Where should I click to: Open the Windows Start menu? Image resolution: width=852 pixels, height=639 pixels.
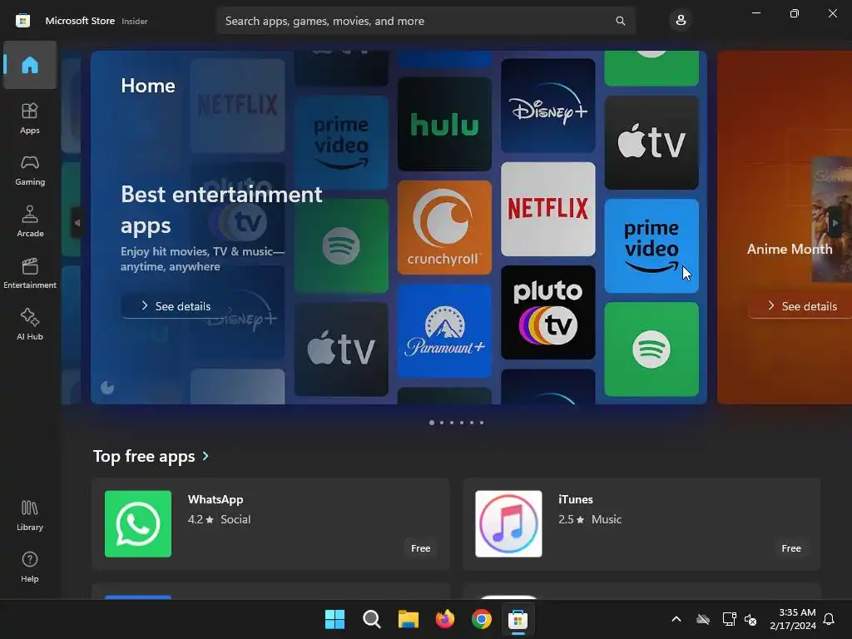tap(334, 619)
